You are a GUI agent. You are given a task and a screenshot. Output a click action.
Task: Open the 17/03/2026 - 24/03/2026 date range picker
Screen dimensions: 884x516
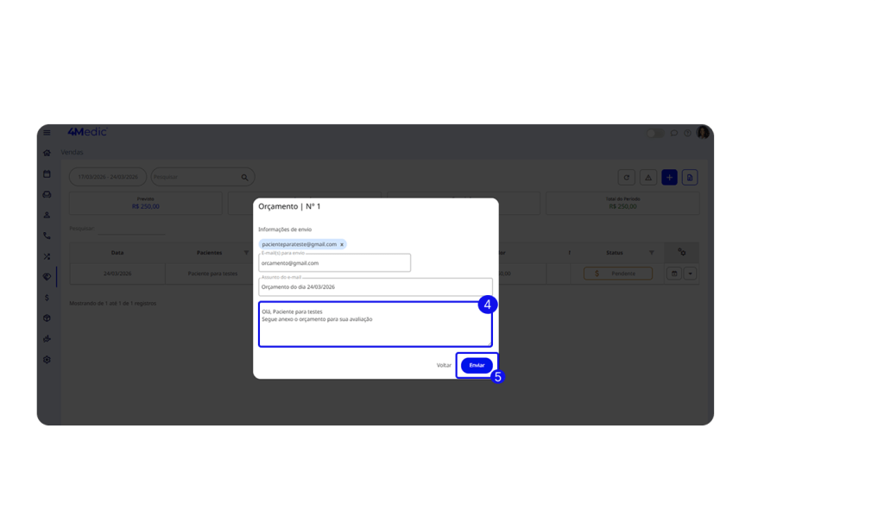point(108,177)
